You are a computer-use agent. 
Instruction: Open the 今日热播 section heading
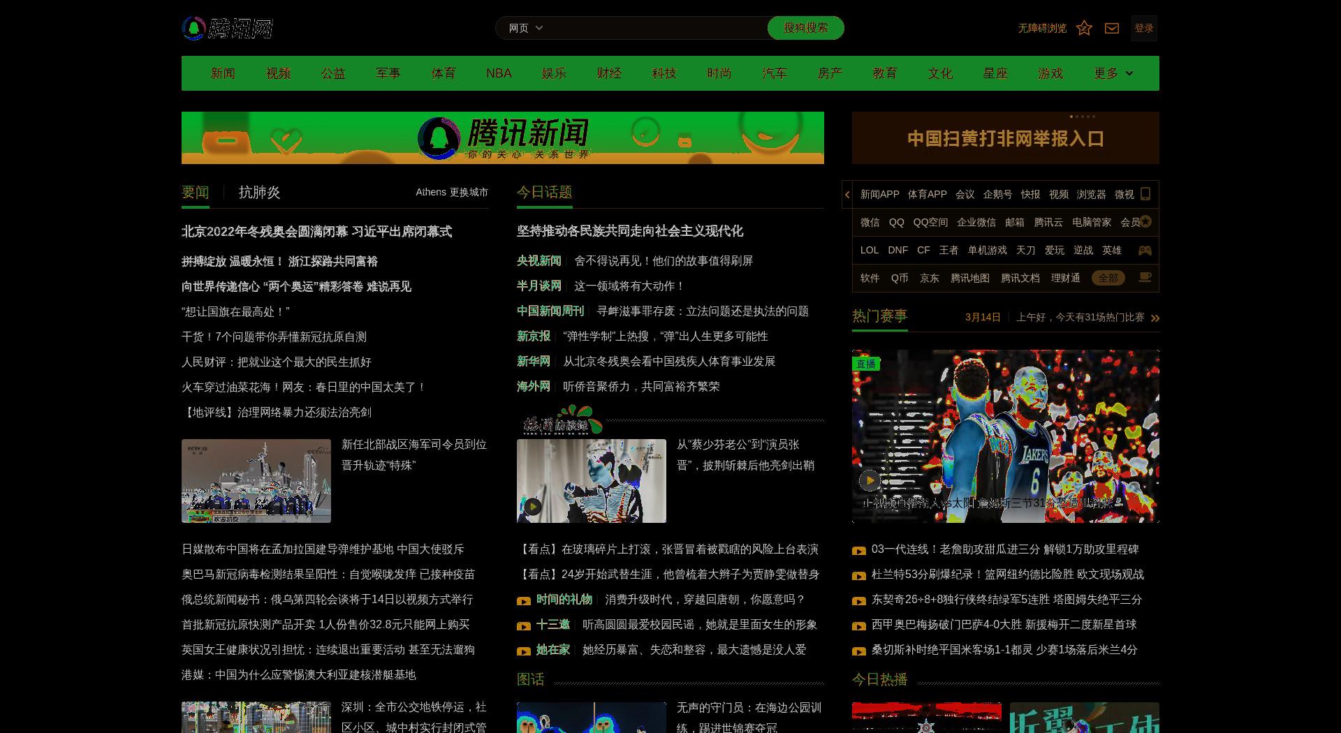click(879, 679)
